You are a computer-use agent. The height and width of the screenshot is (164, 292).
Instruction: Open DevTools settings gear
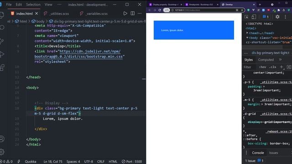(x=277, y=17)
